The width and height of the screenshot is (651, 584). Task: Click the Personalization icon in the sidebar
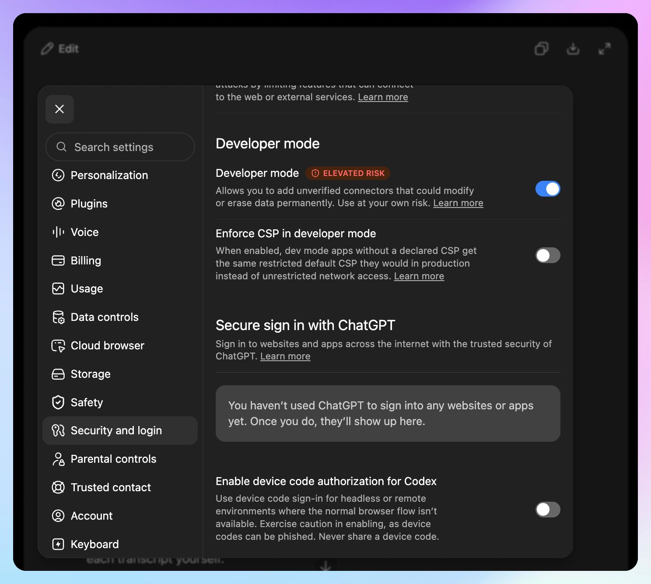click(x=58, y=175)
